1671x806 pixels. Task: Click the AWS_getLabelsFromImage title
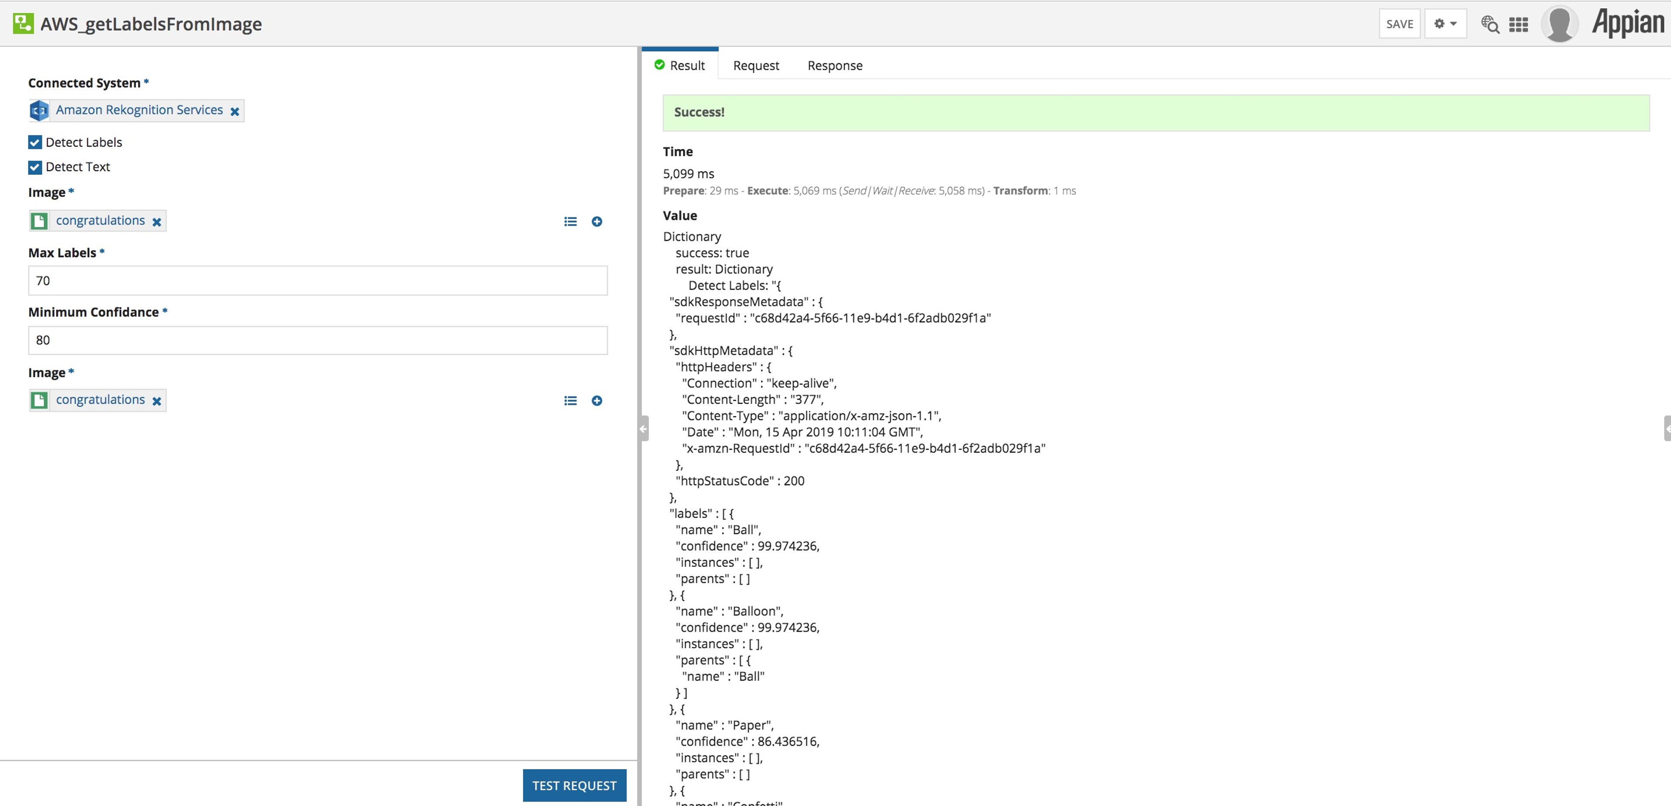[151, 24]
